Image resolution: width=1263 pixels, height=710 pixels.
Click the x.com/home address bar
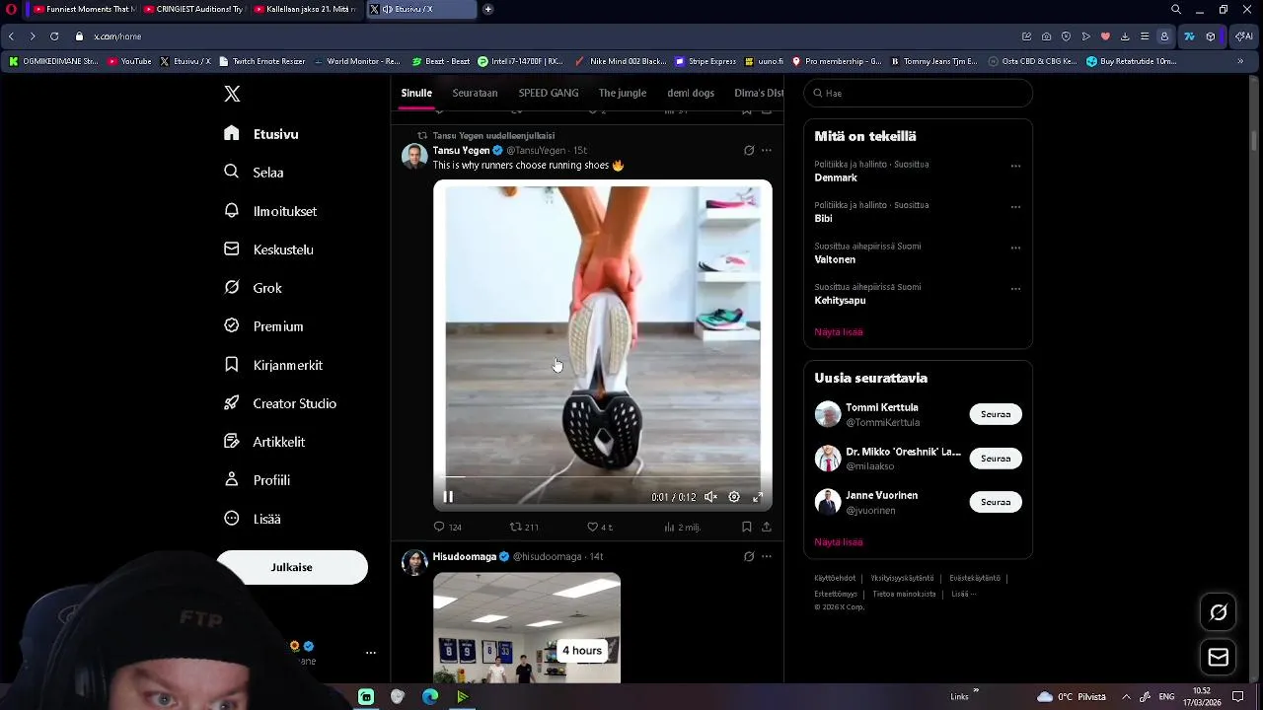(x=117, y=36)
